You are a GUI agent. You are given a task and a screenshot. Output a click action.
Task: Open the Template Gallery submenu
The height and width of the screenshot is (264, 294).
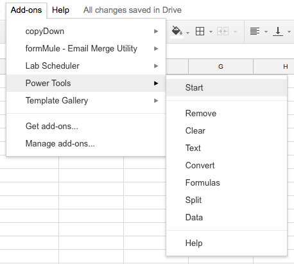pos(86,101)
